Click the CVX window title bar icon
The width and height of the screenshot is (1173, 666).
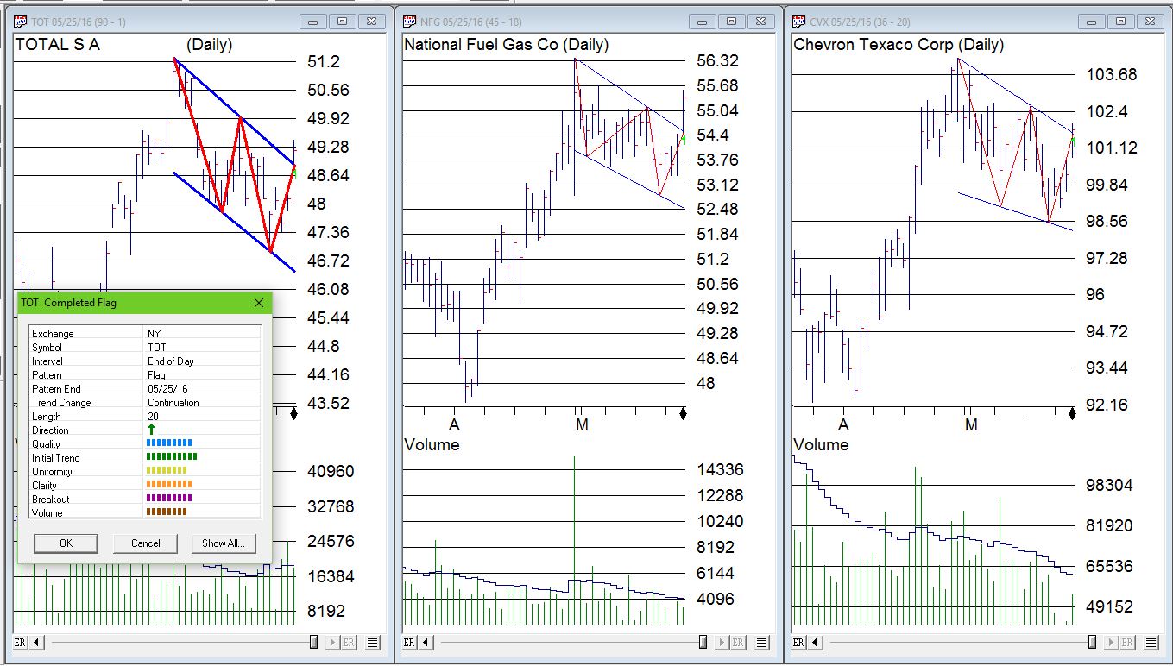(x=799, y=22)
